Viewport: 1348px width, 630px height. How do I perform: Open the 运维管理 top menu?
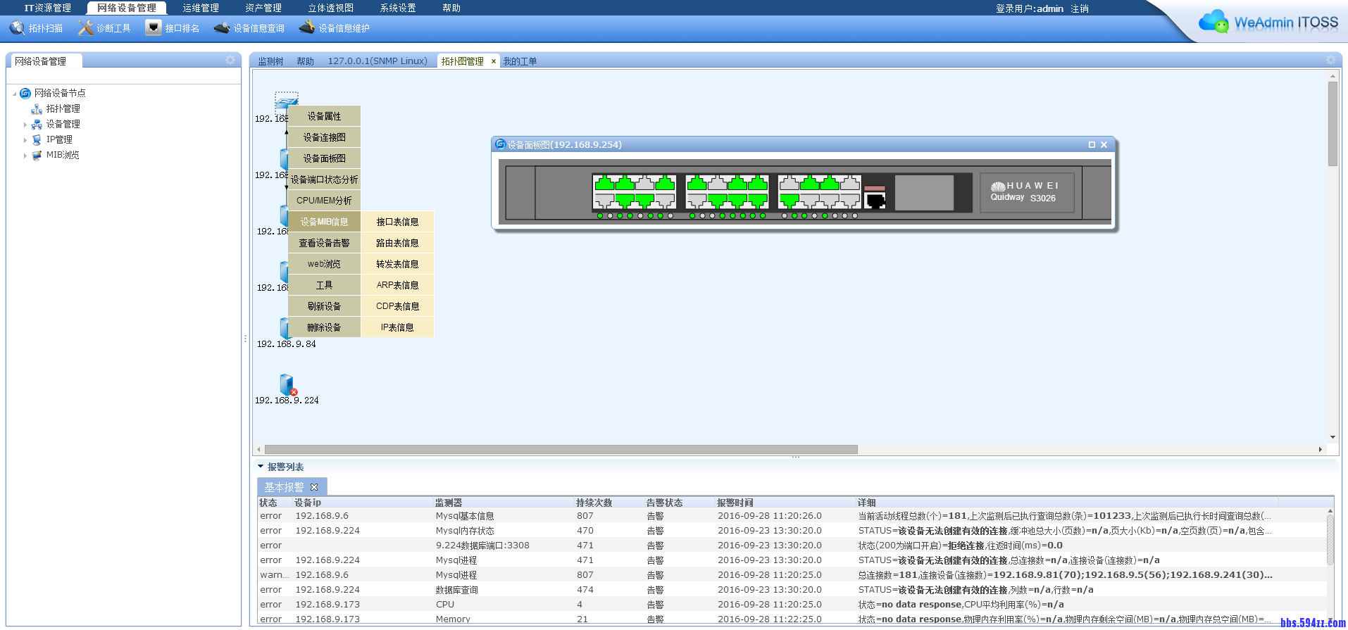(201, 8)
